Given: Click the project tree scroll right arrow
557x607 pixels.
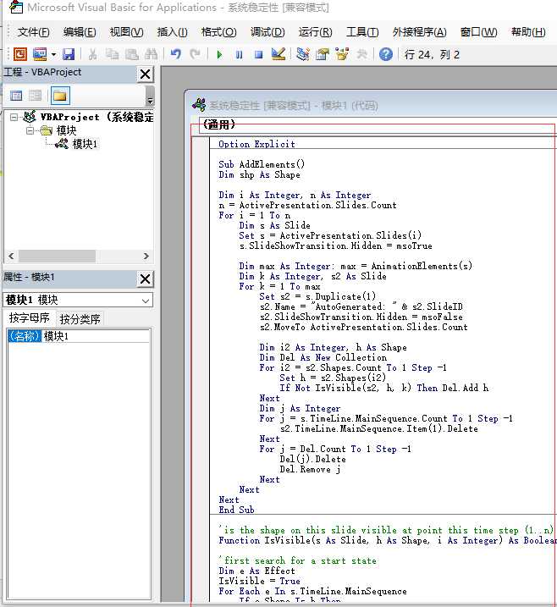Looking at the screenshot, I should coord(146,256).
